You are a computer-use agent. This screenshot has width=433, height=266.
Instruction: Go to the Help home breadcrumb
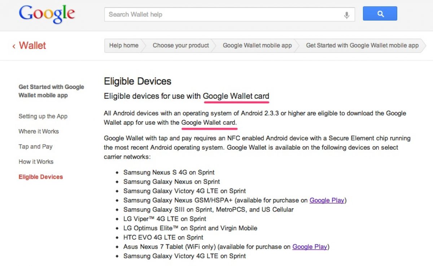pos(124,45)
